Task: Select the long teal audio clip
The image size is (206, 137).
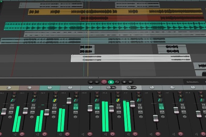Action: coord(104,26)
